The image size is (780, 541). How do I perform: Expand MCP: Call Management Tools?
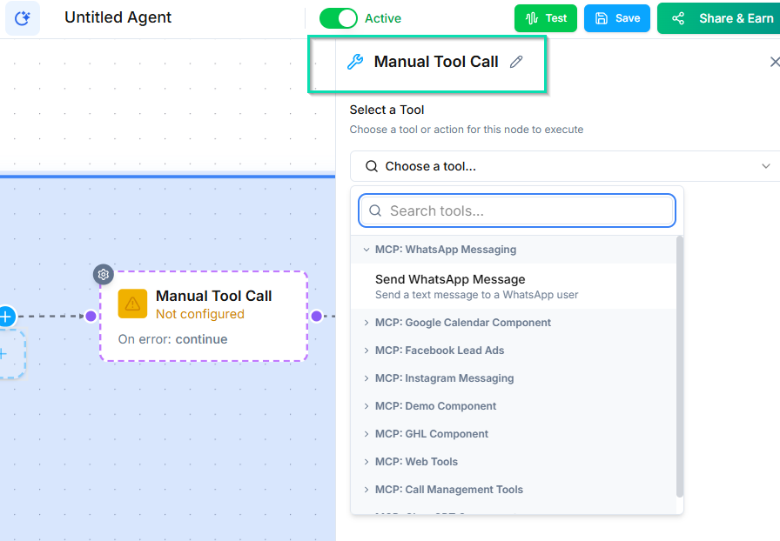[x=448, y=489]
